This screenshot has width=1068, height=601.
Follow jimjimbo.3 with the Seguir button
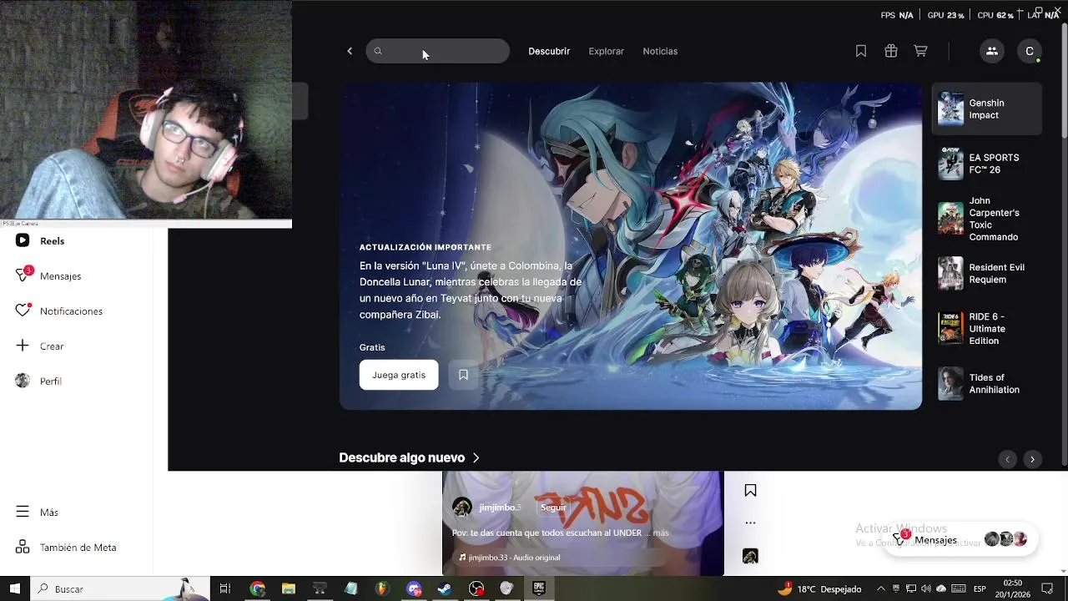coord(553,507)
